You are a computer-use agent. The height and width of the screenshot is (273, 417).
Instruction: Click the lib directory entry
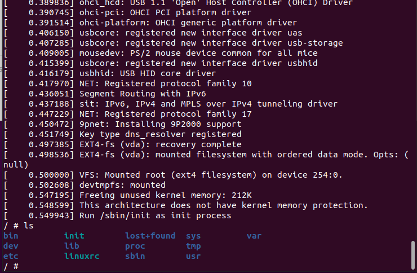[x=72, y=246]
